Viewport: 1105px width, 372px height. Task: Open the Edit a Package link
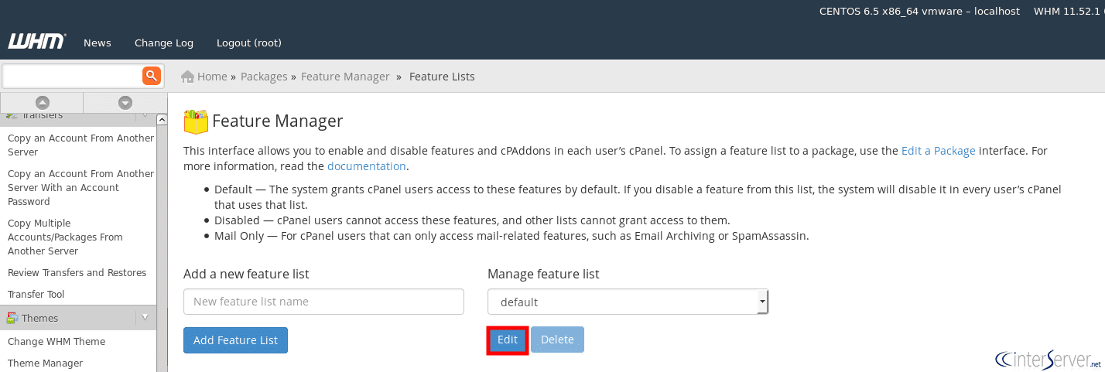(938, 151)
